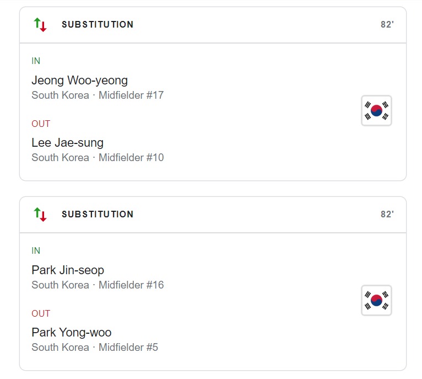Click 82' minute marker on Park Yong-woo card
Viewport: 422px width, 379px height.
[x=387, y=215]
